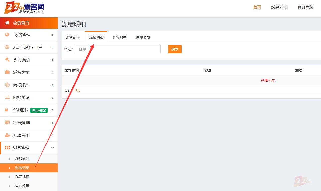
Task: Expand the 22云管理 chevron
Action: 52,123
